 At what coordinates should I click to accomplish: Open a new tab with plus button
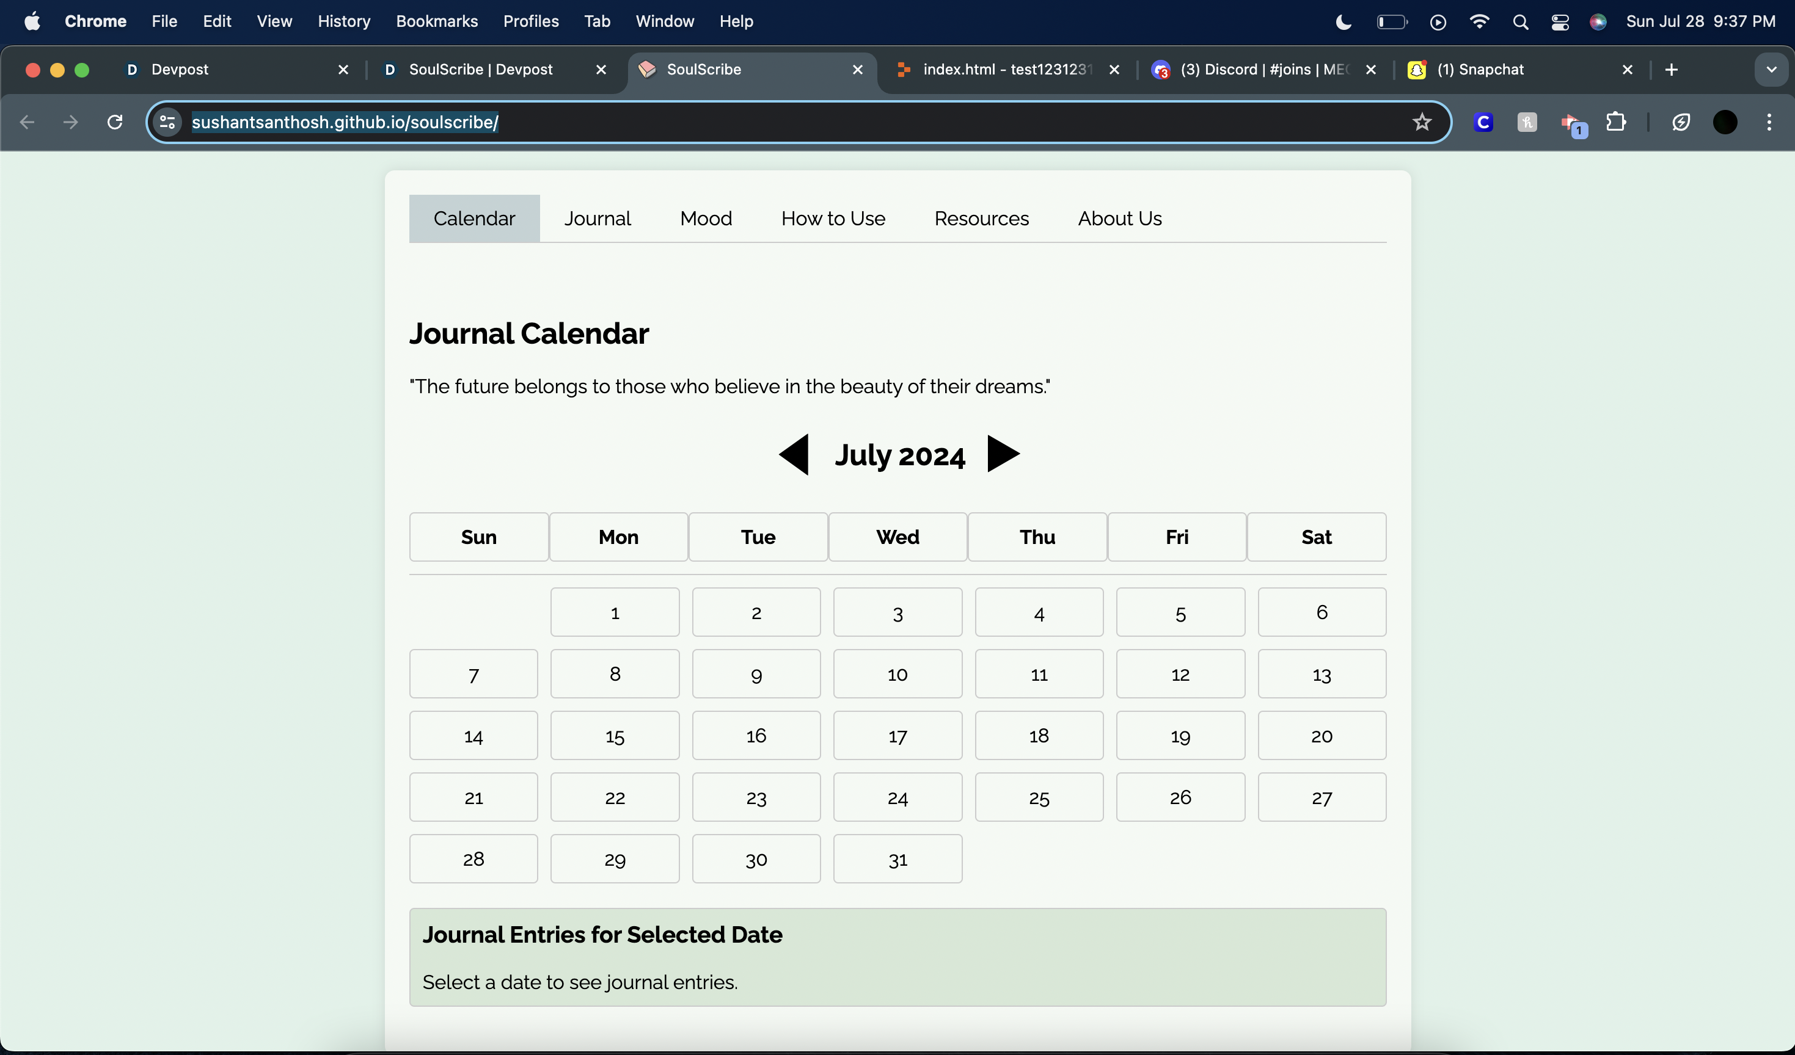(1671, 70)
